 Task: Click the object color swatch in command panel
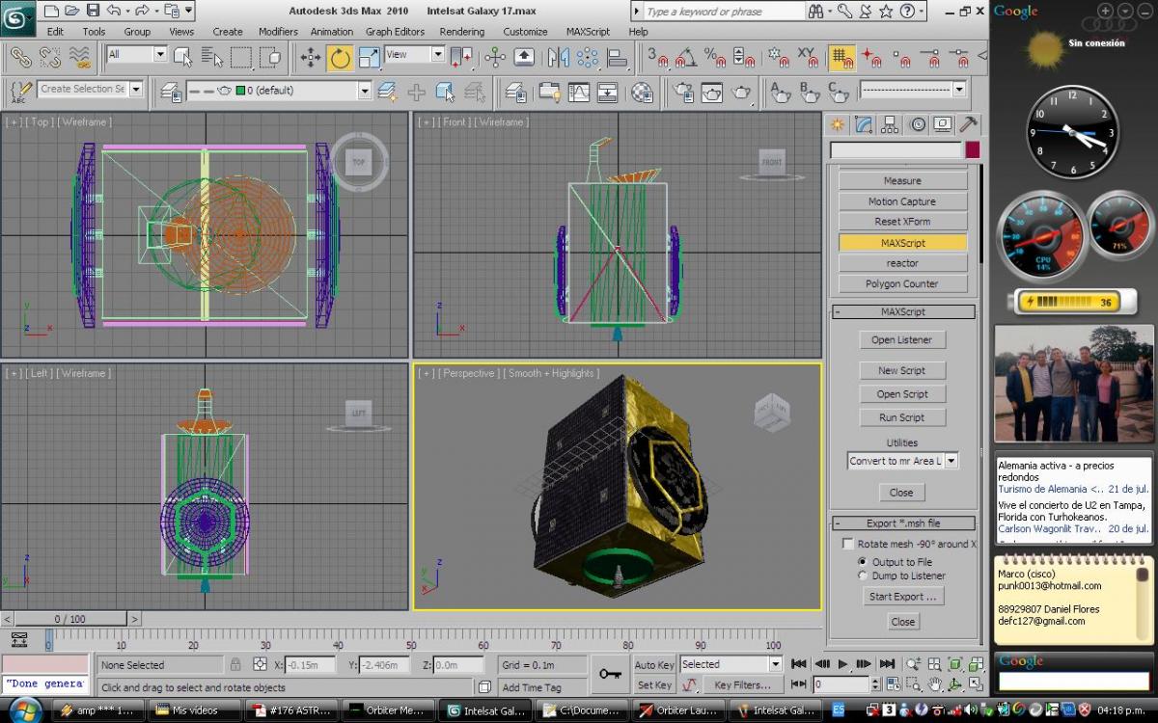tap(973, 150)
